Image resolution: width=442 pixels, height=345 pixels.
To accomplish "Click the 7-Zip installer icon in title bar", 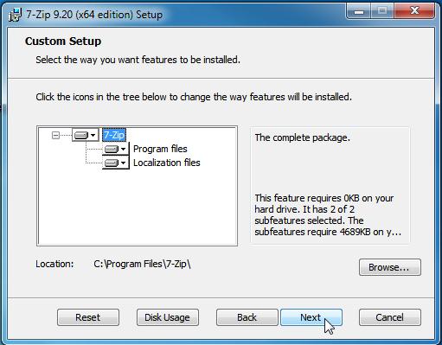I will click(15, 15).
